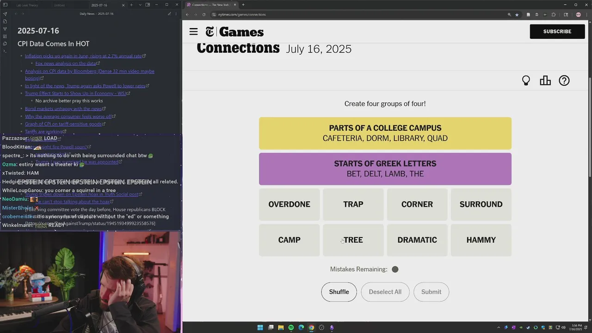This screenshot has width=592, height=333.
Task: Bookmark page with star icon
Action: 517,14
